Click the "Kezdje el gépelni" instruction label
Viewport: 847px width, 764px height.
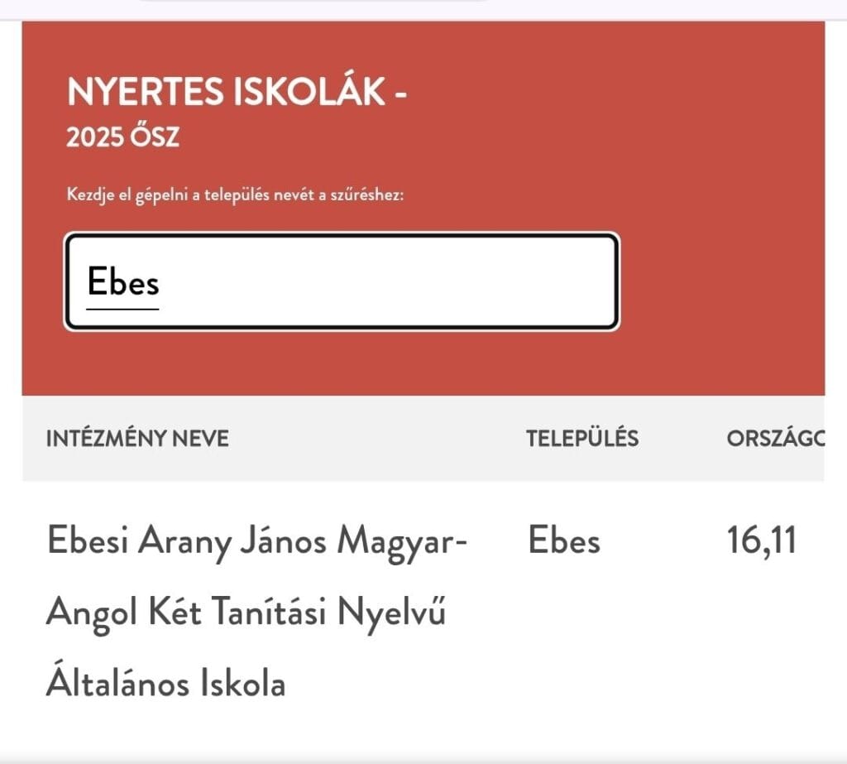[235, 197]
